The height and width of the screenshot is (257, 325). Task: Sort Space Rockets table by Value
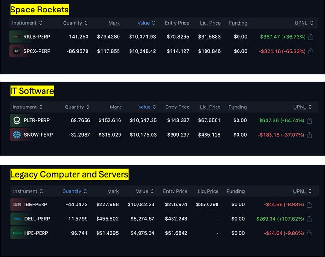[x=146, y=23]
